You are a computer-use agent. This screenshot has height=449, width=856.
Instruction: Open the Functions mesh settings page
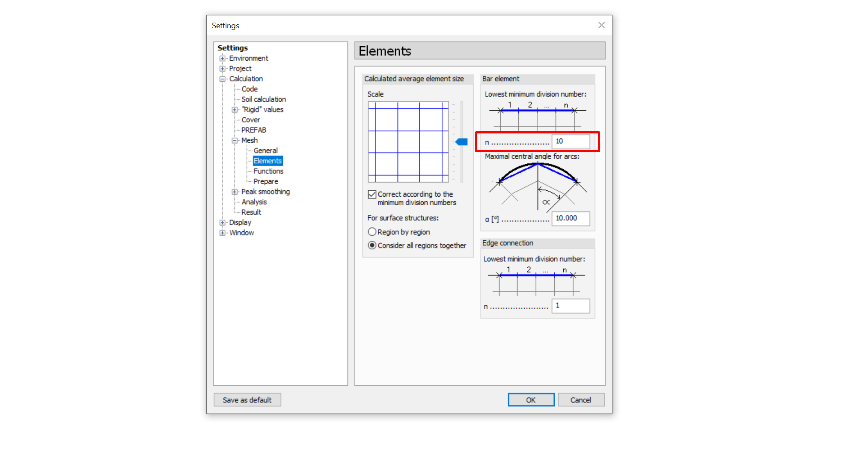click(x=268, y=171)
